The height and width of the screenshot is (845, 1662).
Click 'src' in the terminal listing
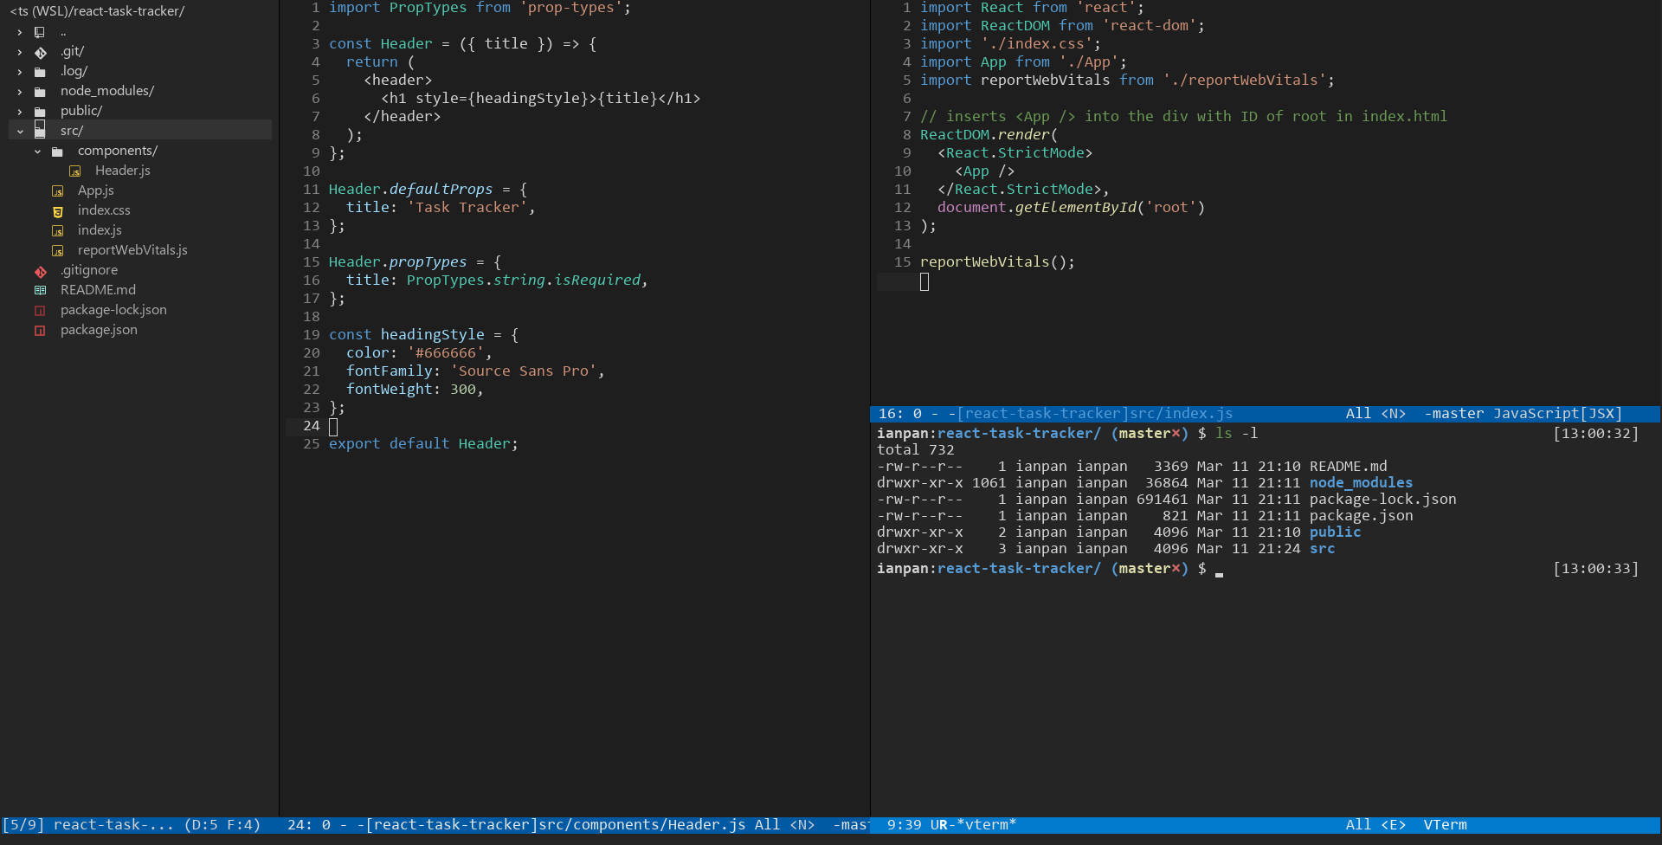pyautogui.click(x=1322, y=549)
